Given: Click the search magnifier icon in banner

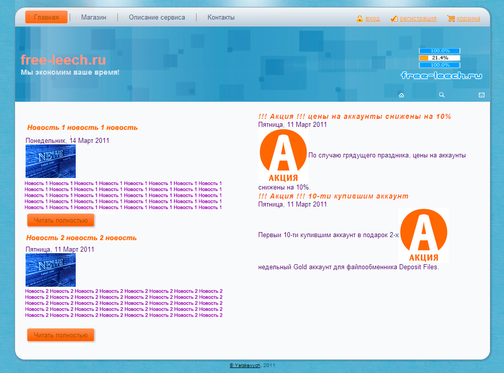Looking at the screenshot, I should [x=442, y=95].
